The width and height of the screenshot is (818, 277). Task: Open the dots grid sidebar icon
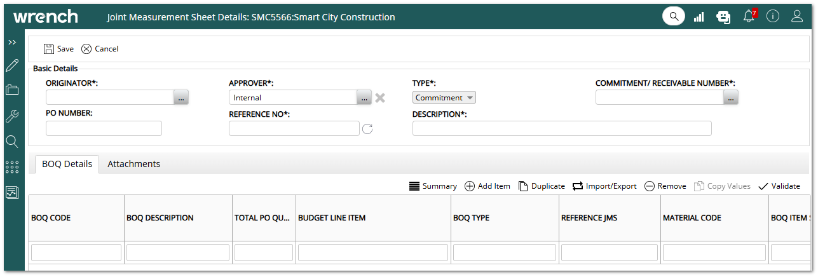click(12, 166)
